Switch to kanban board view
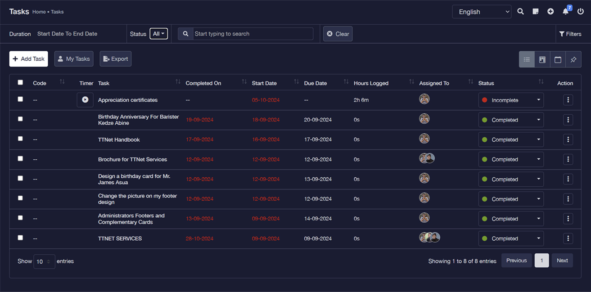Viewport: 591px width, 292px height. (542, 59)
